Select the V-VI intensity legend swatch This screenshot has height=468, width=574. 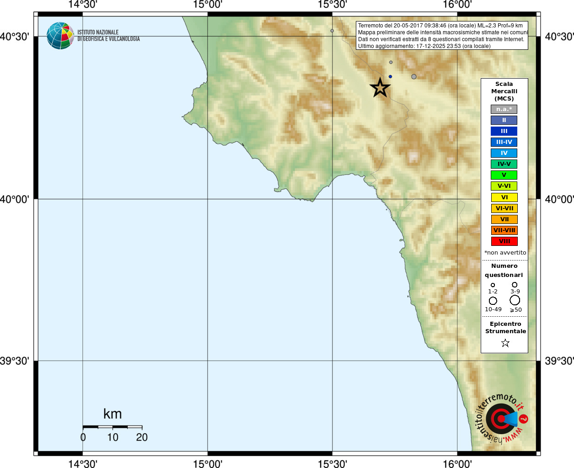[x=504, y=186]
